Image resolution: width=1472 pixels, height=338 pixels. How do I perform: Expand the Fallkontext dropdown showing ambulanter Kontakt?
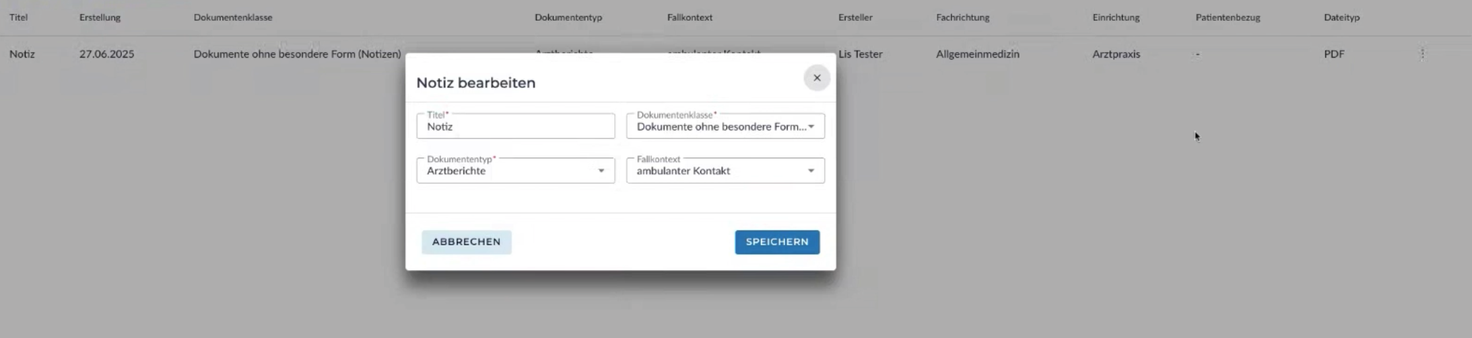(x=725, y=171)
